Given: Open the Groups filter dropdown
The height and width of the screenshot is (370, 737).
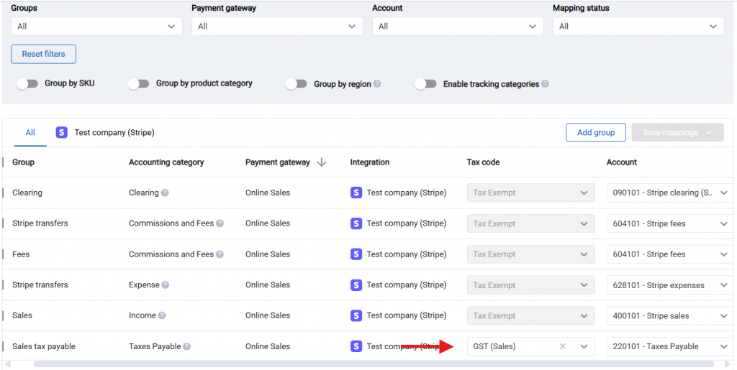Looking at the screenshot, I should (x=96, y=27).
